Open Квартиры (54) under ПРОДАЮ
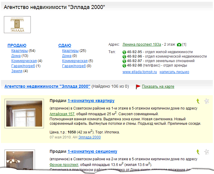Viewport: 214px width, 174px height. [19, 51]
